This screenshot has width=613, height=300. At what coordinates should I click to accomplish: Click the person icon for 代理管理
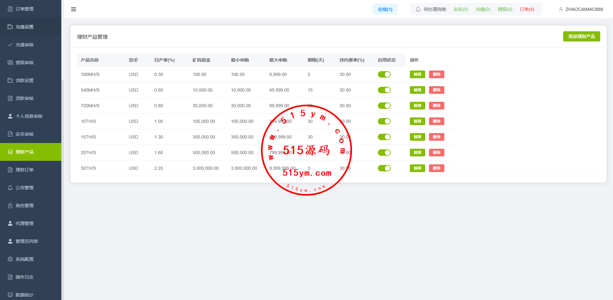pyautogui.click(x=10, y=223)
